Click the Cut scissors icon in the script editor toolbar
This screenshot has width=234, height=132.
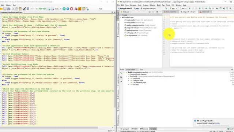(13, 9)
